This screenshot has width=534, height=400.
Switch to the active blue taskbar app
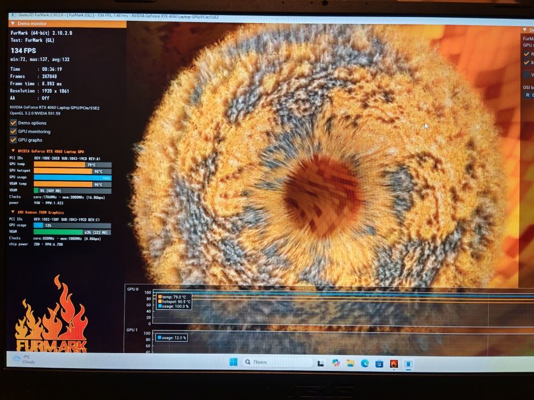(408, 364)
